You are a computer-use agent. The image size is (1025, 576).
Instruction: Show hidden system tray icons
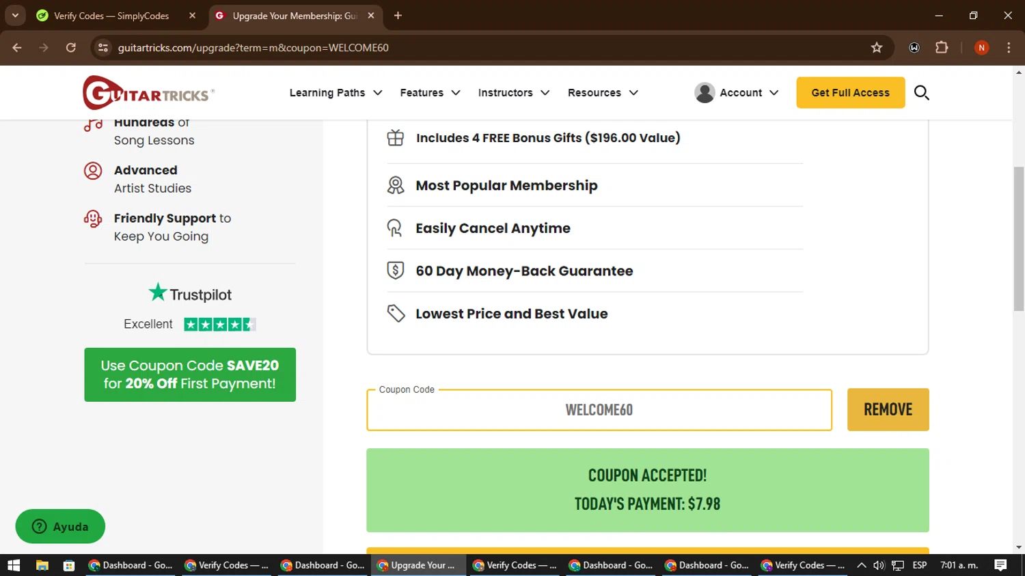(861, 565)
